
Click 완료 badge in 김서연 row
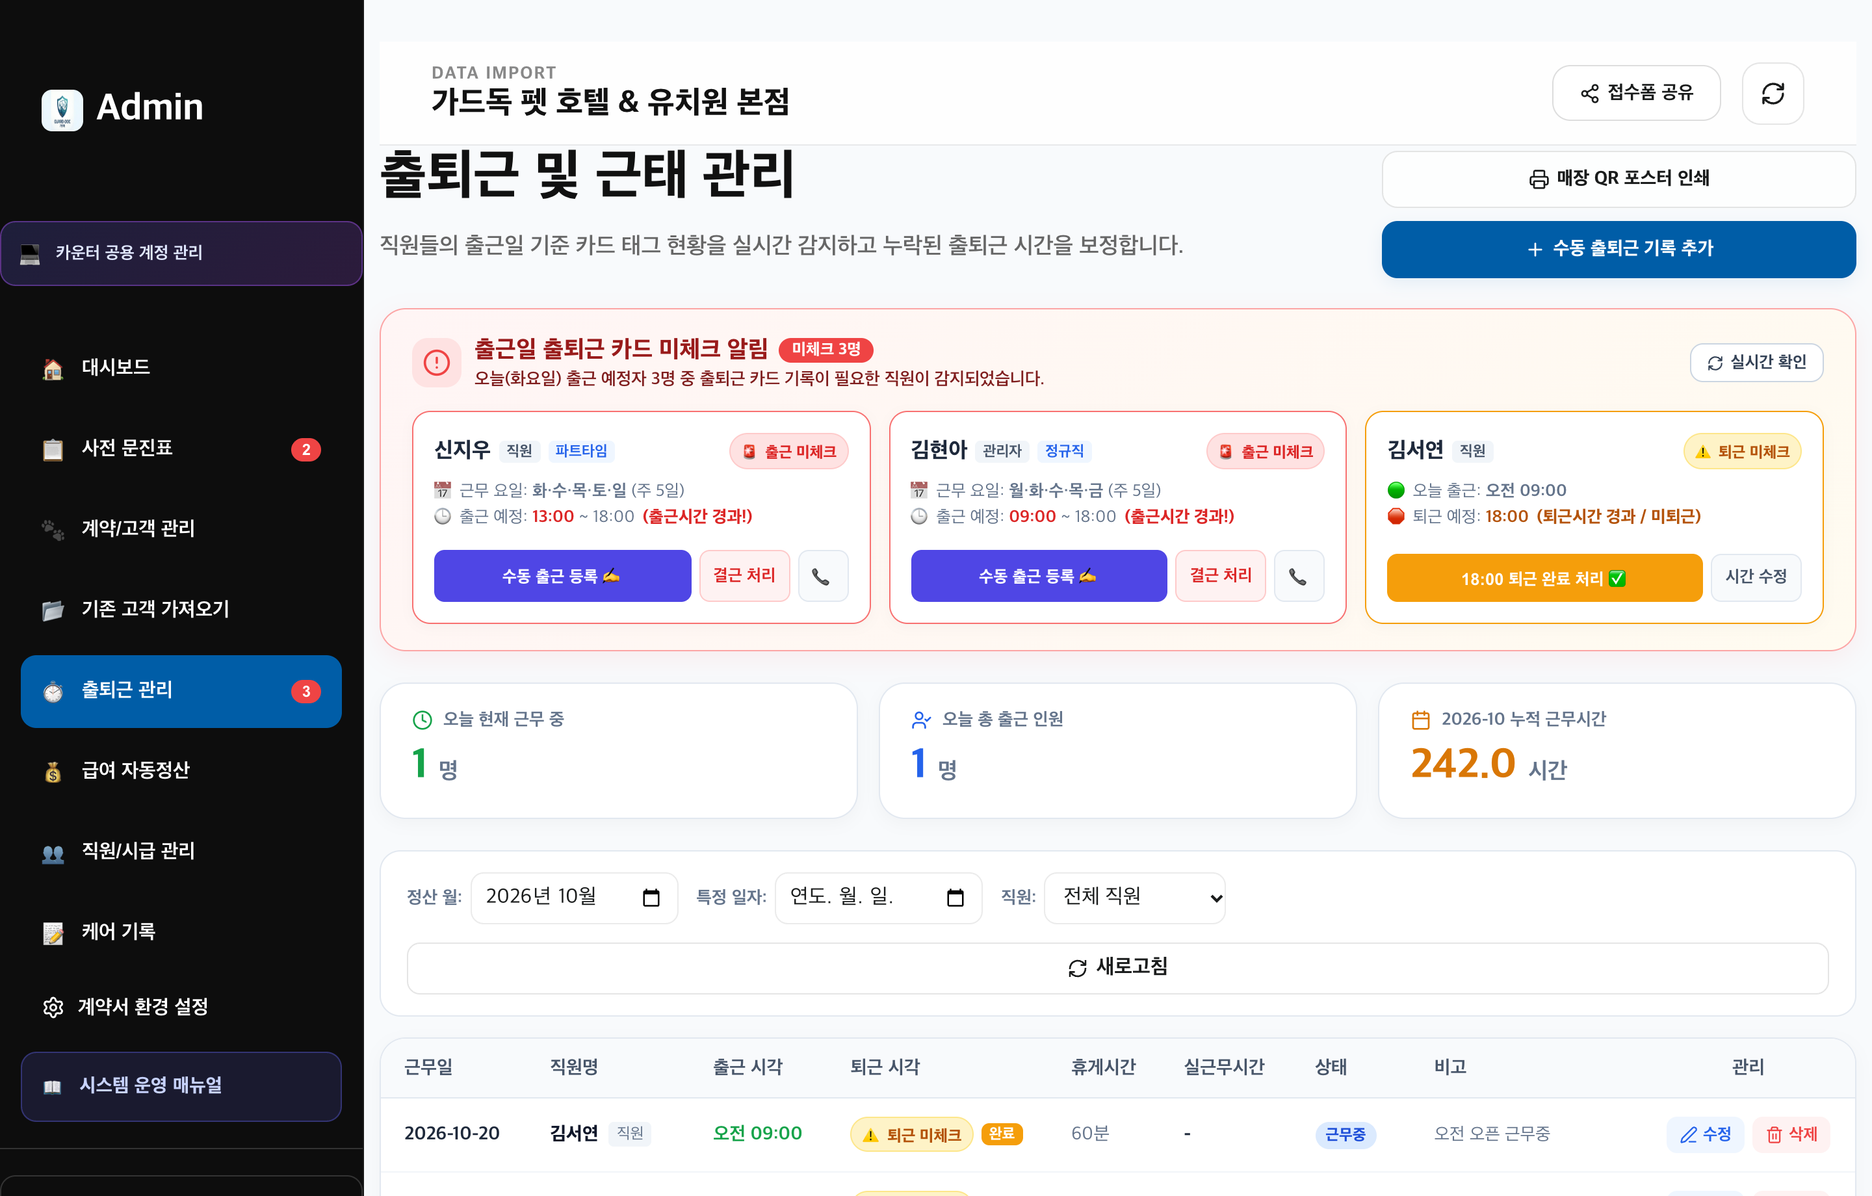pos(1001,1134)
